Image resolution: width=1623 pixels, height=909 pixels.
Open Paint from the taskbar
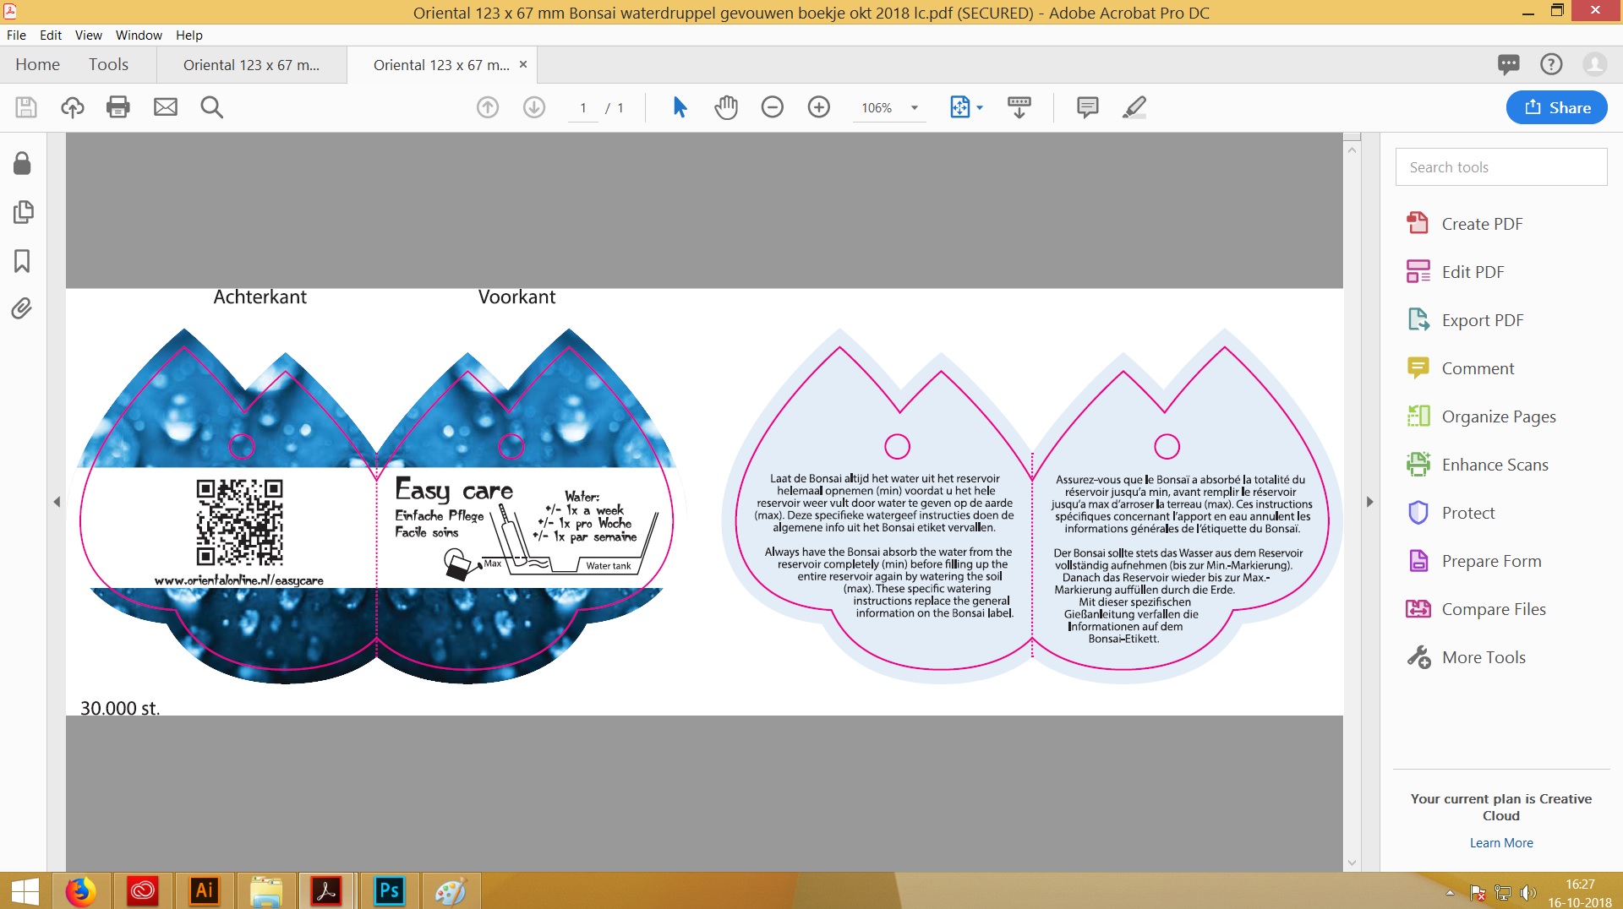pos(451,891)
